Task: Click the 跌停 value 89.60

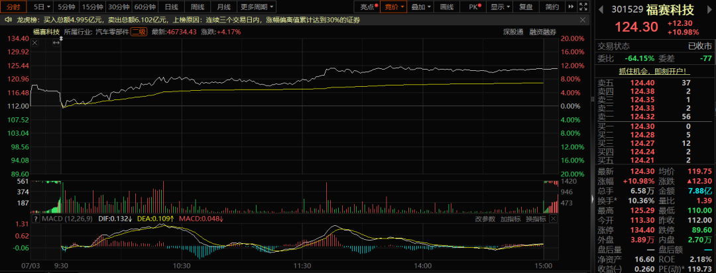Action: point(702,231)
